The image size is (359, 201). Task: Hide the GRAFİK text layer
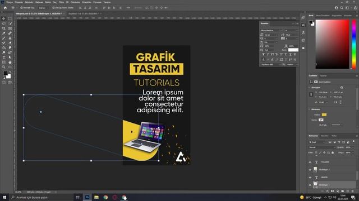pos(310,178)
